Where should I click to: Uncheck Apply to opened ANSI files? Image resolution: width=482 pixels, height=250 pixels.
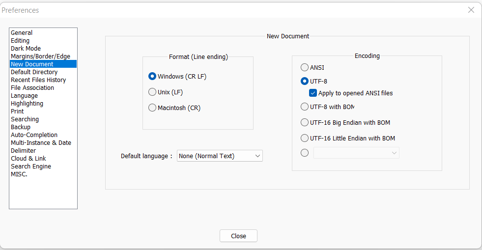313,93
